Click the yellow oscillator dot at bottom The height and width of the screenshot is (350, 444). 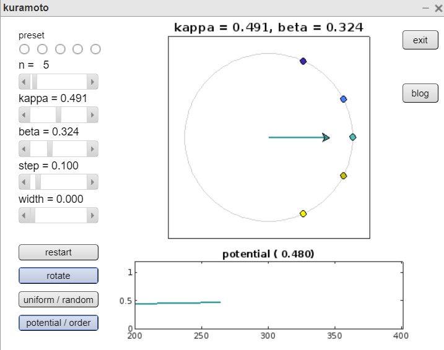(x=303, y=214)
